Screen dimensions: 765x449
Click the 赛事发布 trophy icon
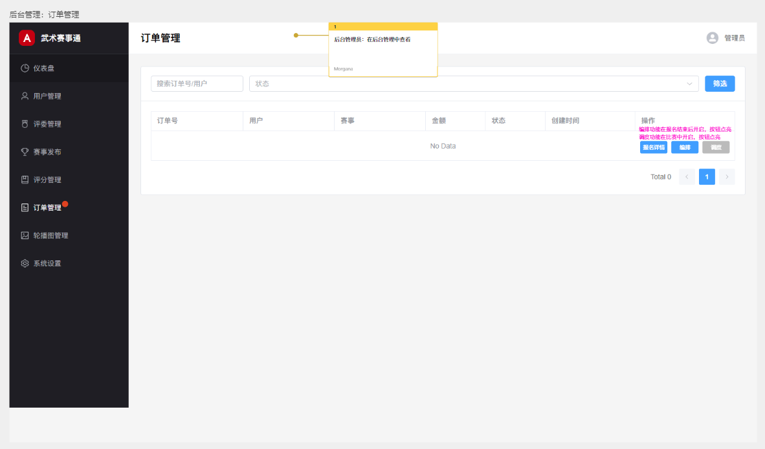(x=25, y=152)
